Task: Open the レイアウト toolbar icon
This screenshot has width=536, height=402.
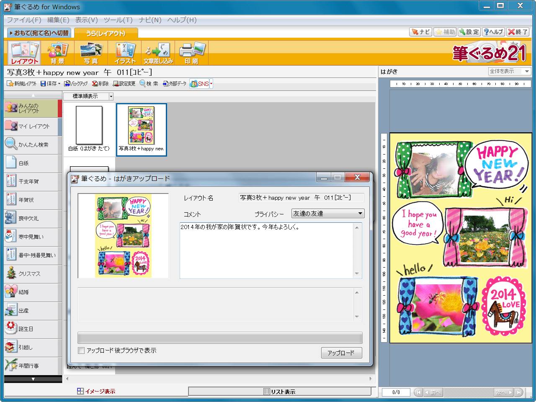Action: click(24, 53)
